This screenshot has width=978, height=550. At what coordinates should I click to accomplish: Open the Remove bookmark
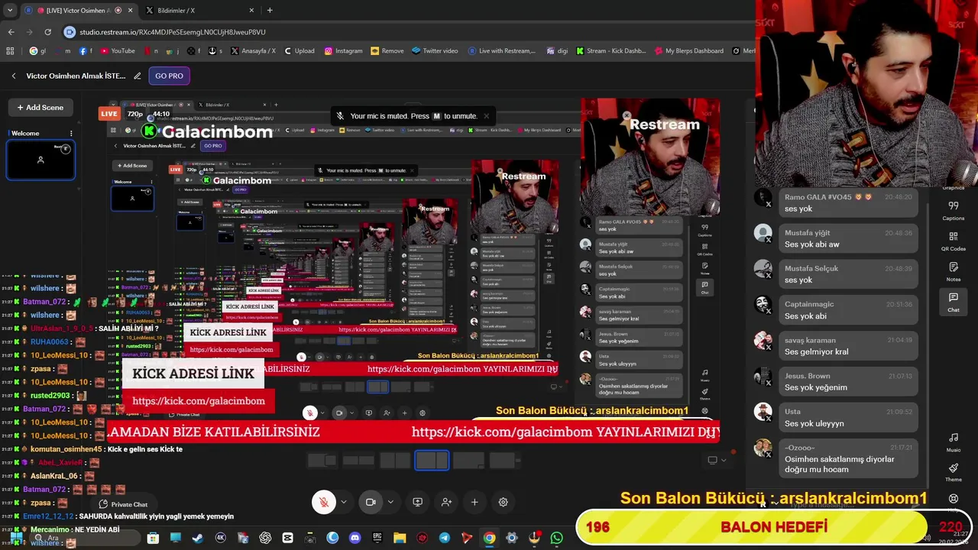click(387, 51)
